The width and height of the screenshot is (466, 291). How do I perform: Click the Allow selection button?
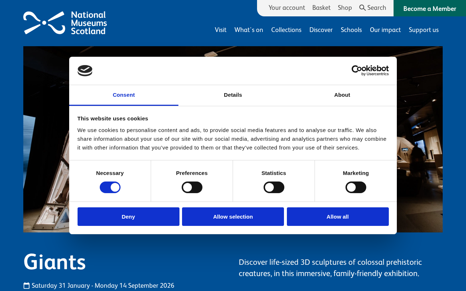point(233,217)
